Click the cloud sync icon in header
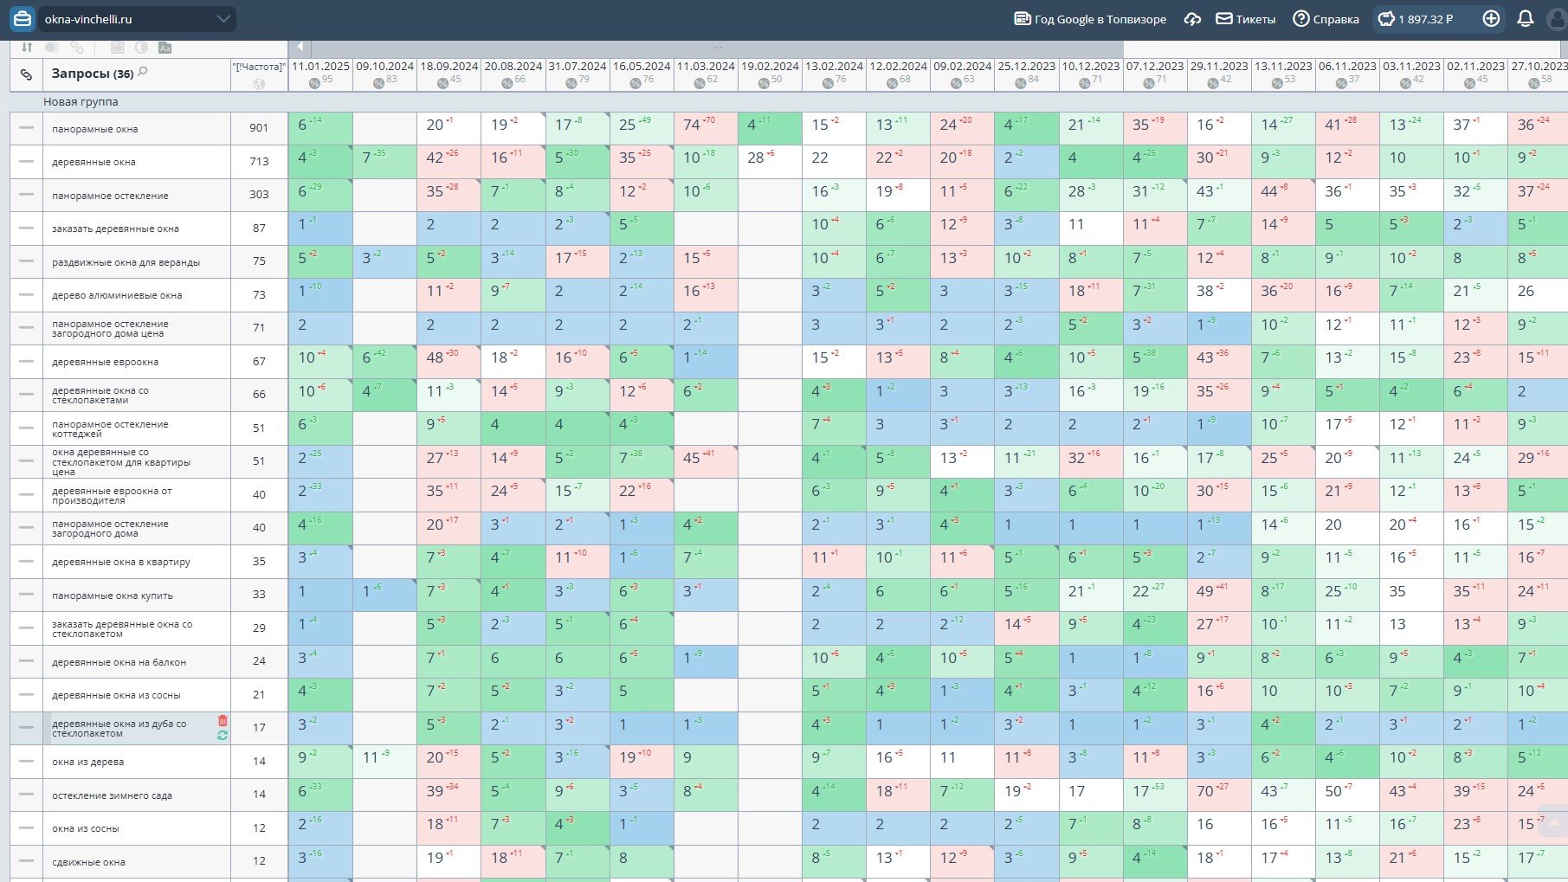Screen dimensions: 1568x882 (x=1192, y=19)
